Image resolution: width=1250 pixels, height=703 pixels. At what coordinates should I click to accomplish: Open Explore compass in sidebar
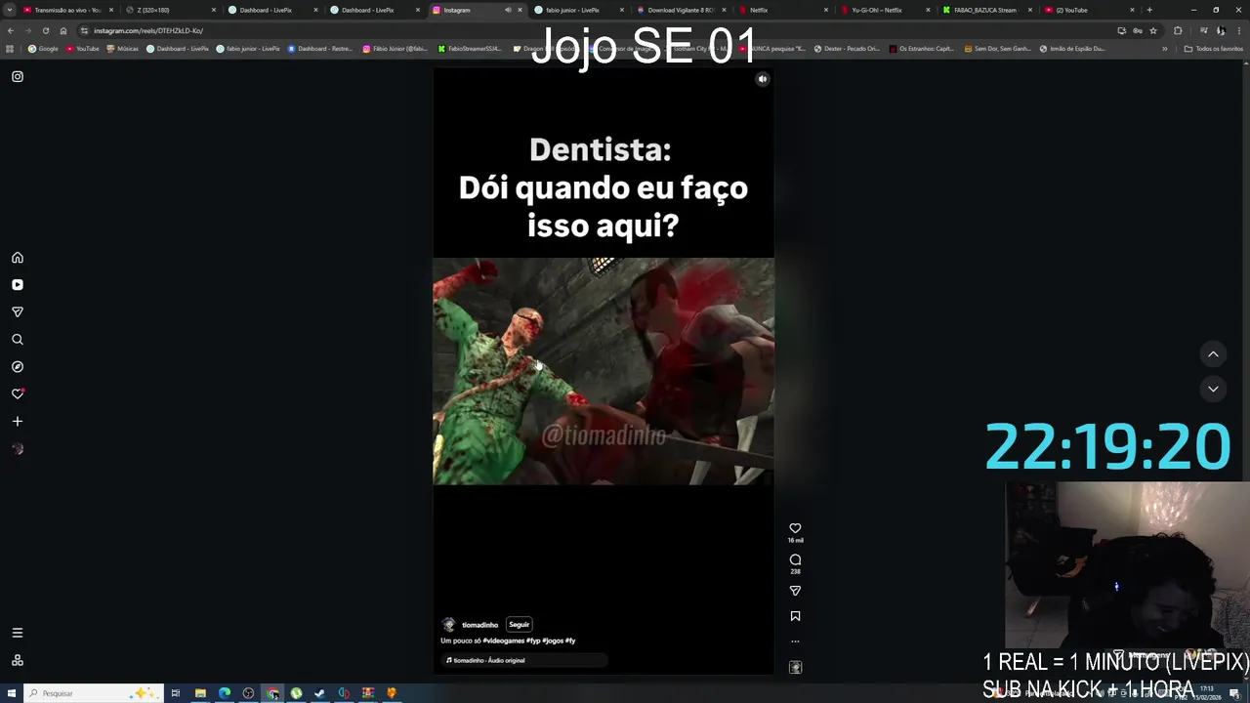coord(18,367)
